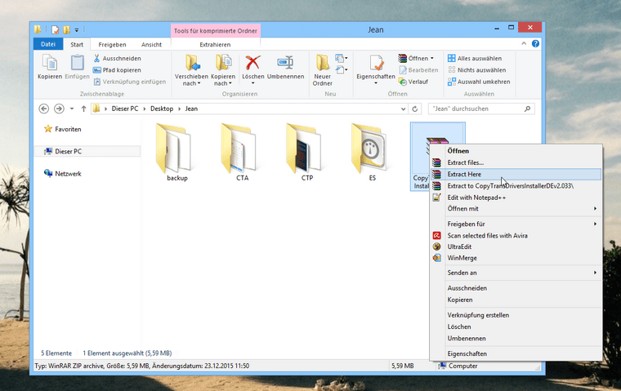Click the quick access properties icon
The height and width of the screenshot is (391, 621).
pos(55,29)
